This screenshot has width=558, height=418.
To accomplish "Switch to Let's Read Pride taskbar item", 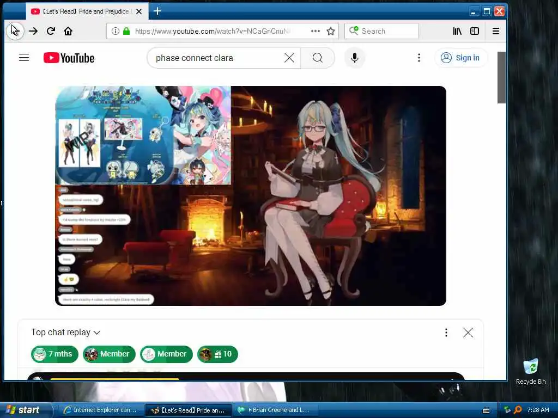I will [189, 410].
